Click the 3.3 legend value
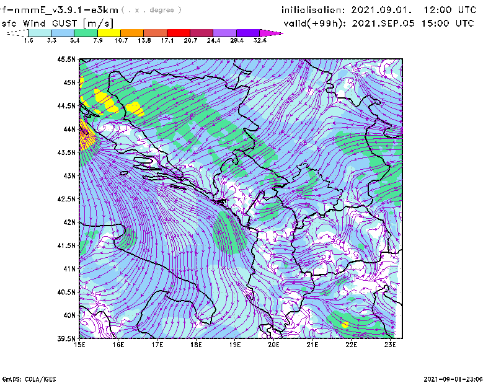The height and width of the screenshot is (383, 496). (51, 40)
